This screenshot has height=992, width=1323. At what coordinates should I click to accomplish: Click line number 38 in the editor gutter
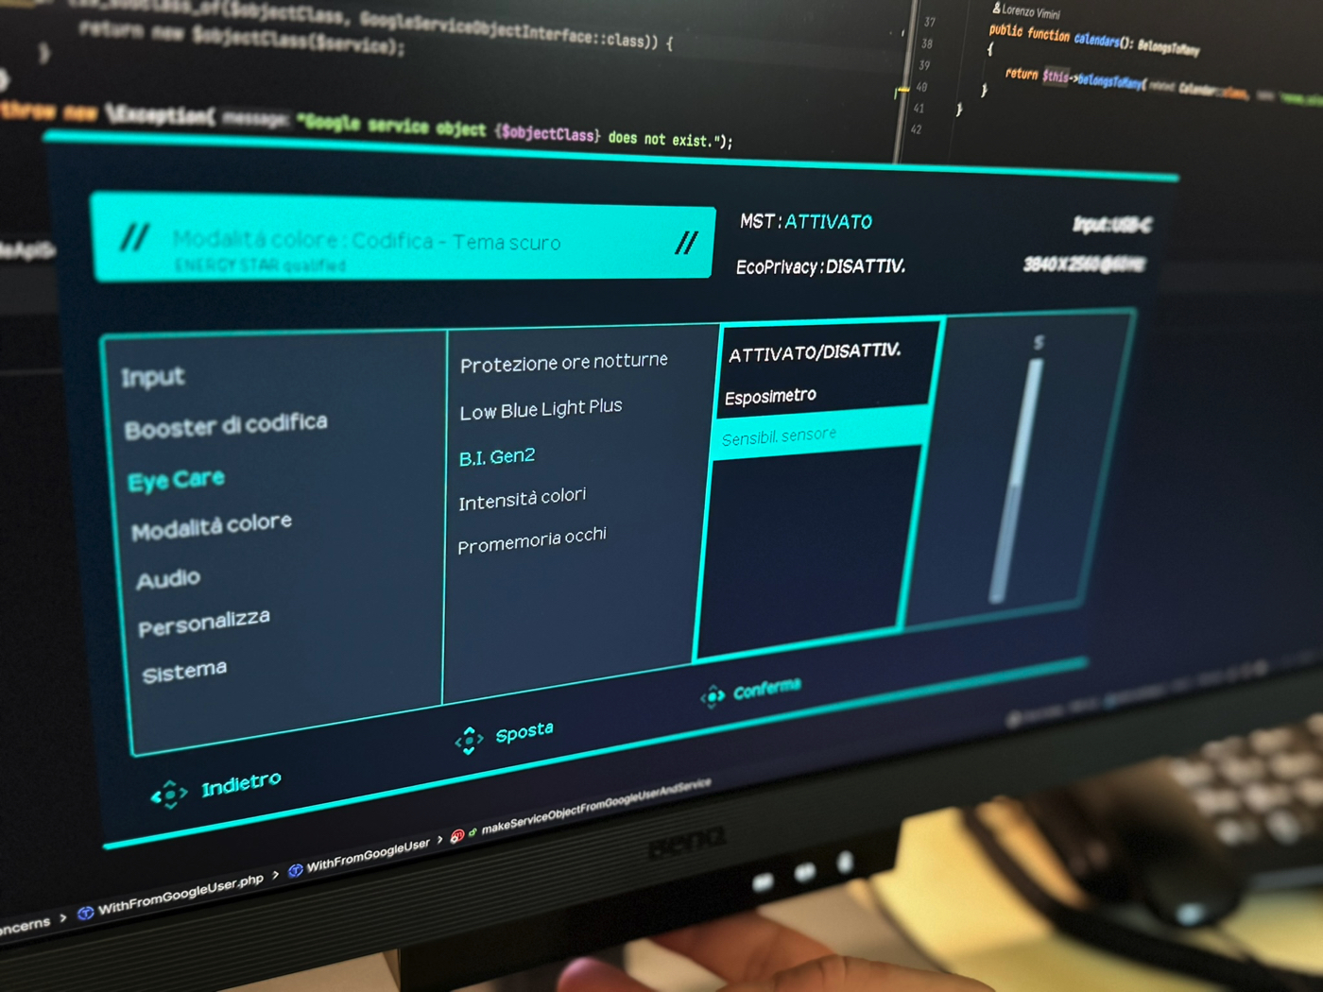click(926, 43)
